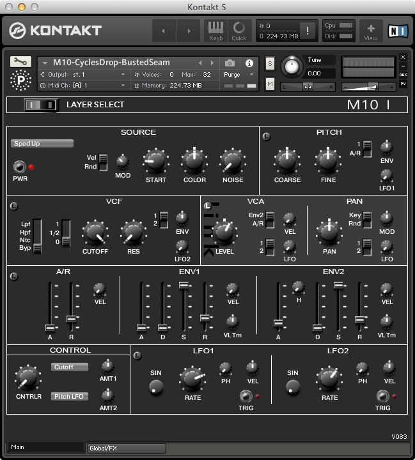415x460 pixels.
Task: Click the SOURCE COLOR knob
Action: click(194, 162)
